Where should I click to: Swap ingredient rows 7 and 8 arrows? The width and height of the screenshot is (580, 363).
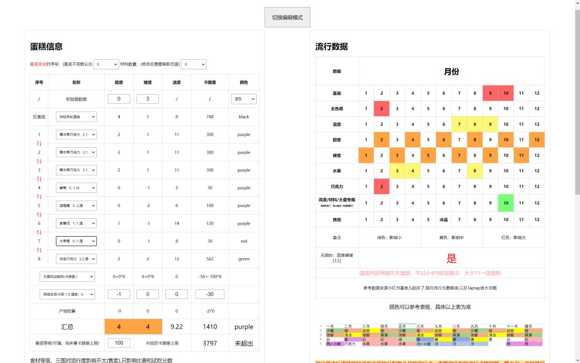[39, 250]
